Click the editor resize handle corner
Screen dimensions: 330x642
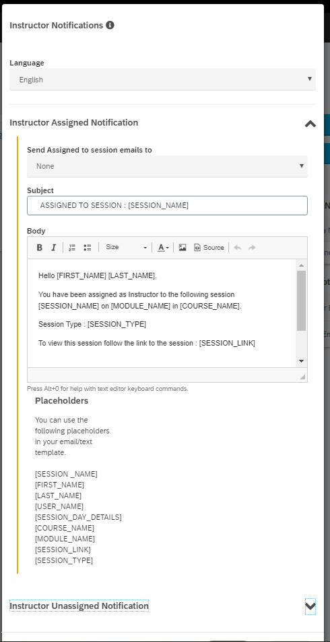[x=302, y=377]
